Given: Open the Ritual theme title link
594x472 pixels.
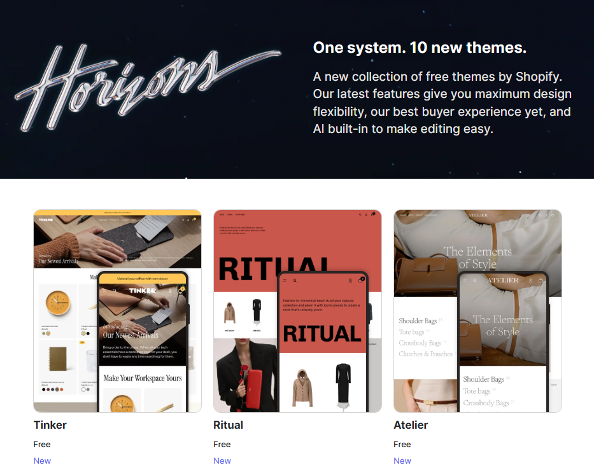Looking at the screenshot, I should [228, 425].
